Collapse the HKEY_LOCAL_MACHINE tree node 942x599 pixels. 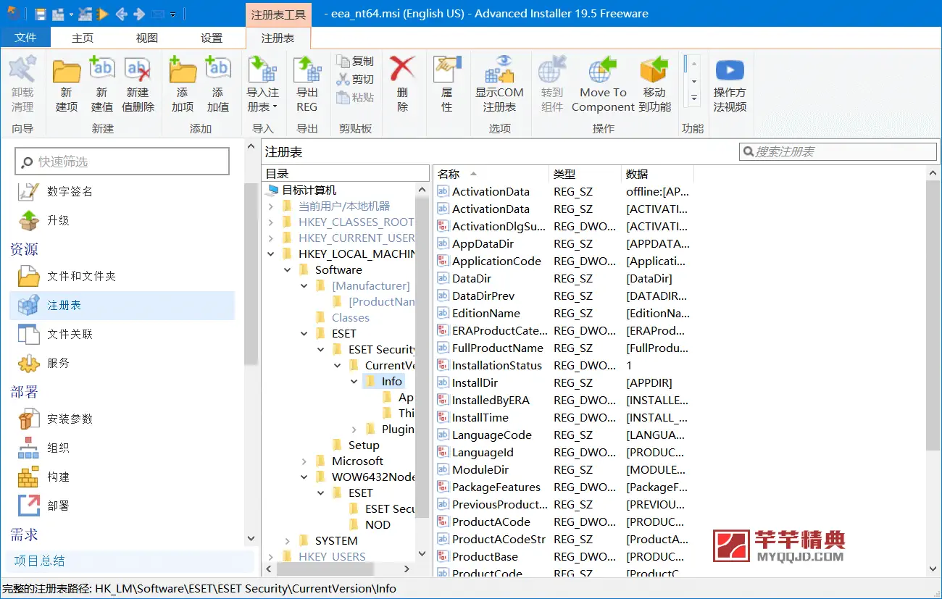point(271,254)
